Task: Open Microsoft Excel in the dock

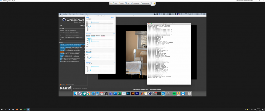Action: point(120,94)
